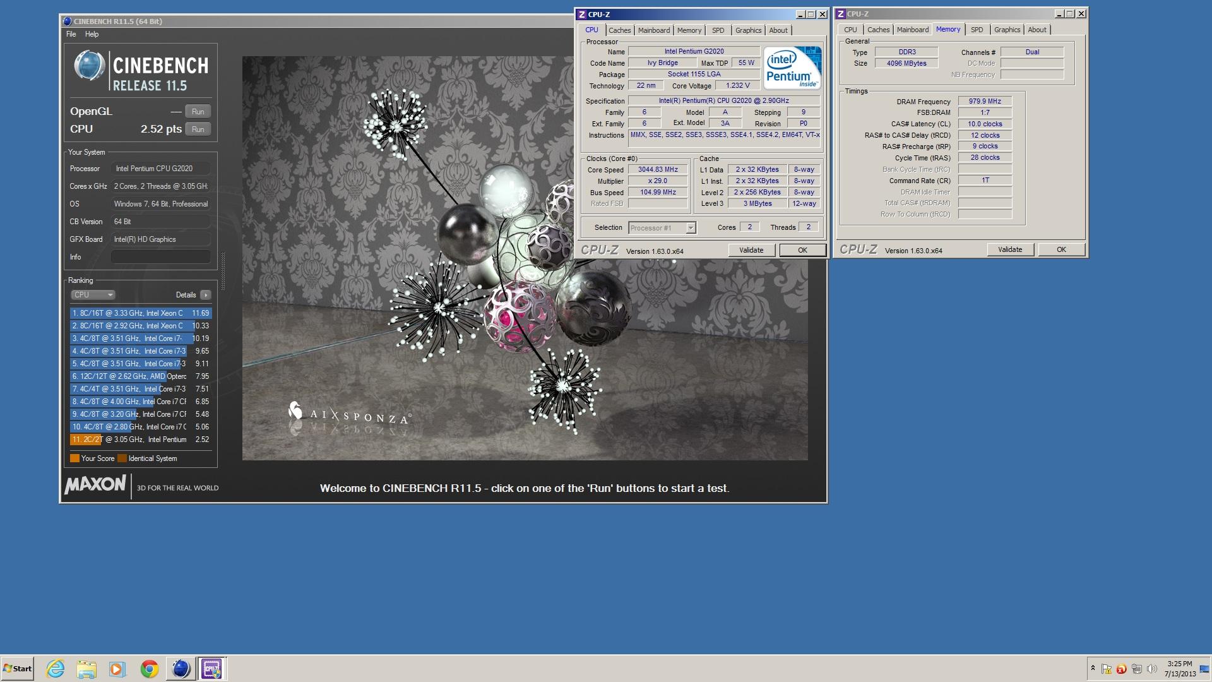Switch to Cinebench taskbar icon

coord(181,669)
